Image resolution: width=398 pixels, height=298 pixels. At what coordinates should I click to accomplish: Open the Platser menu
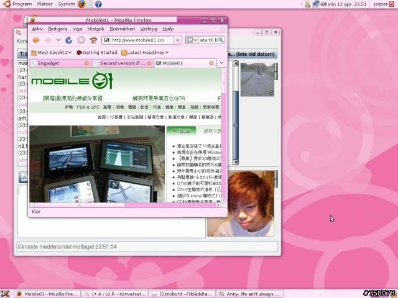click(x=45, y=4)
